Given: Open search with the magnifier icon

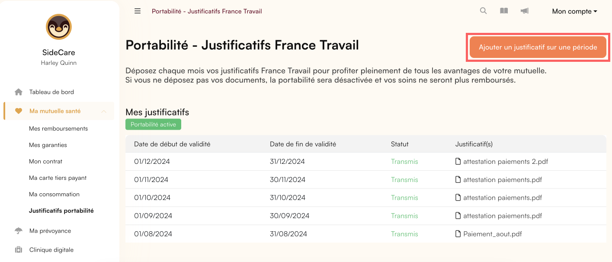Looking at the screenshot, I should pos(484,11).
